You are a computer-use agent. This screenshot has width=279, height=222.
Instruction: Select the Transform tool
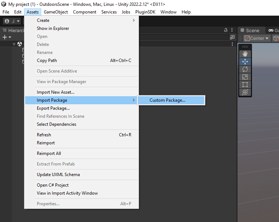pos(245,92)
